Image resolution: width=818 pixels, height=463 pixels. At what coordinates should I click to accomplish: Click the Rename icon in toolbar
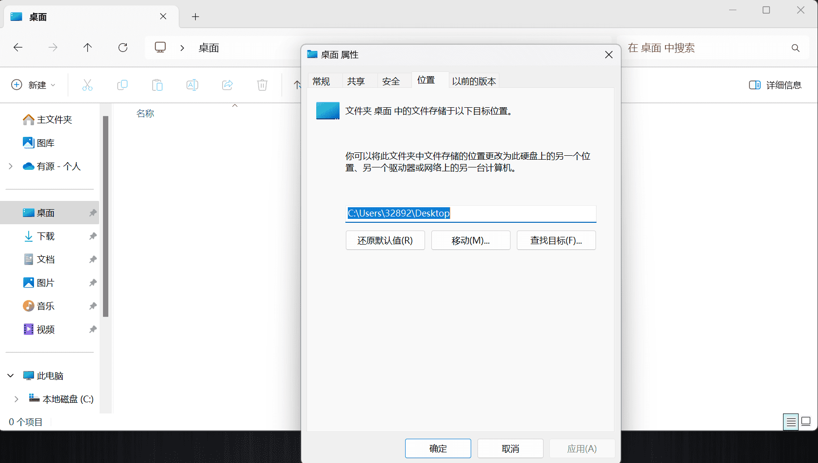coord(192,85)
